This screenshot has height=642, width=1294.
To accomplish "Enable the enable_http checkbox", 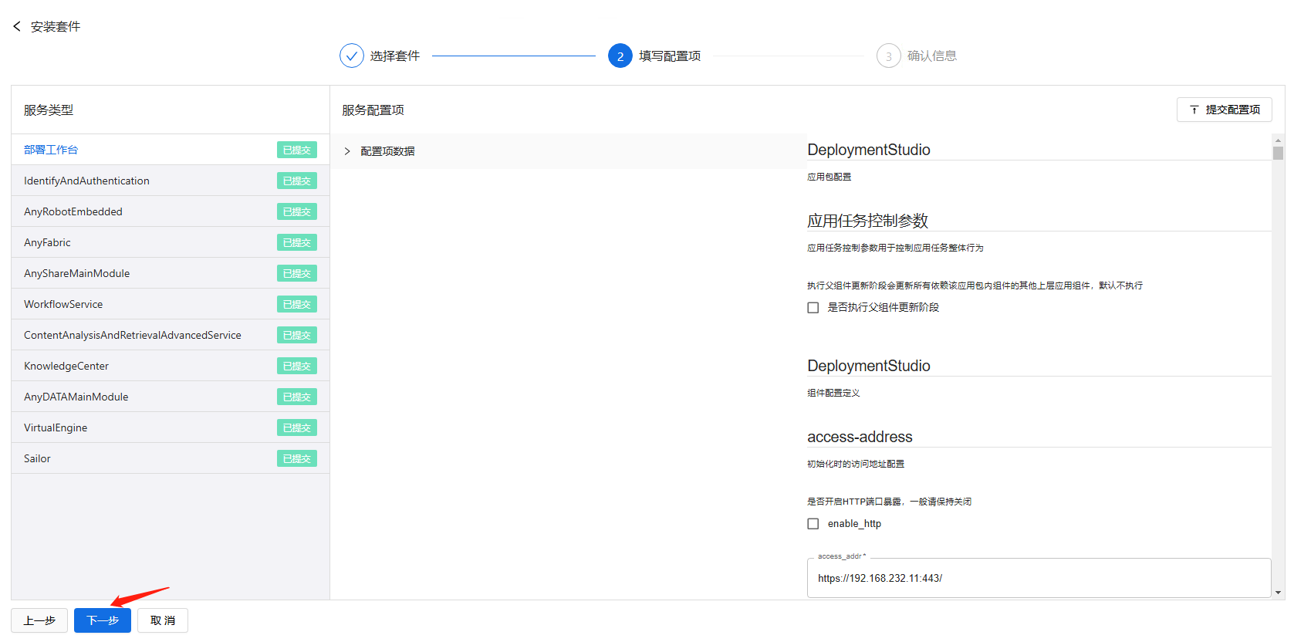I will tap(813, 524).
